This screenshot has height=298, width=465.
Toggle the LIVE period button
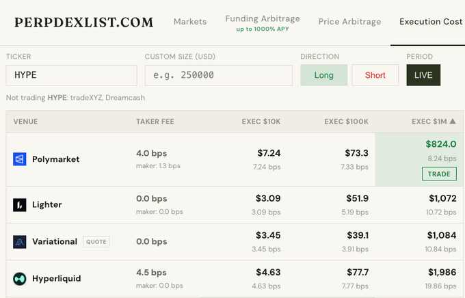click(x=423, y=75)
